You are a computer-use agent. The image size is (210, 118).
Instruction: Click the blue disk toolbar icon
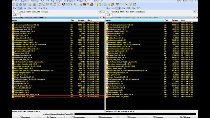(134, 4)
